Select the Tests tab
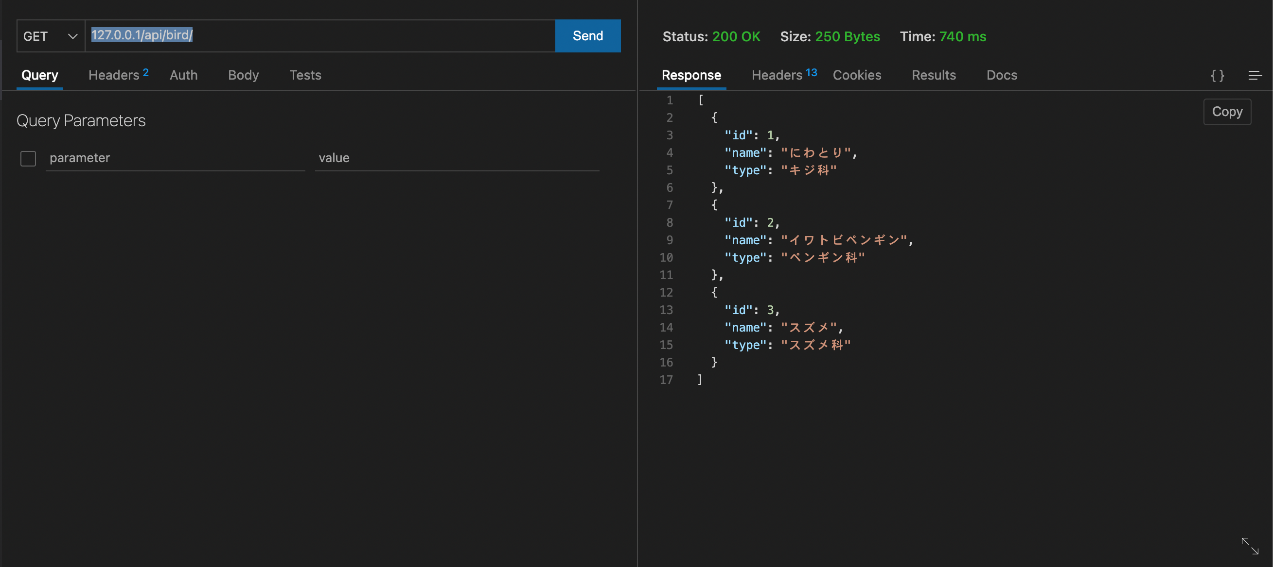The image size is (1273, 567). [305, 75]
